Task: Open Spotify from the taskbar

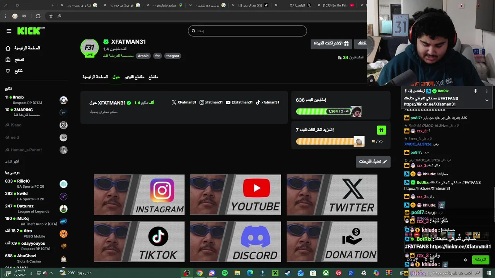Action: (x=225, y=273)
